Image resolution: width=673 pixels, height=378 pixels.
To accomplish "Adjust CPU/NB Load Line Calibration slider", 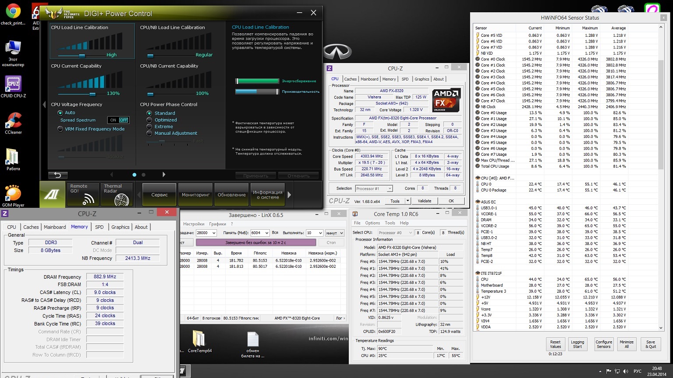I will pos(150,56).
